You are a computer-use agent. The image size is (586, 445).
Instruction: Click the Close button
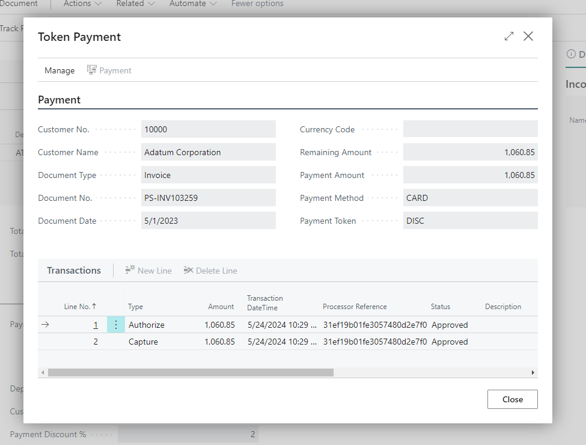[513, 399]
